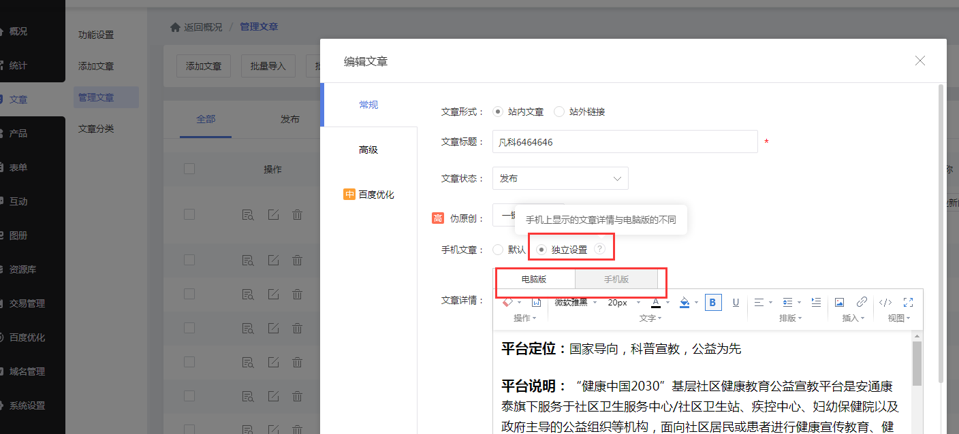
Task: Open 文章分类 in the submenu
Action: point(96,129)
